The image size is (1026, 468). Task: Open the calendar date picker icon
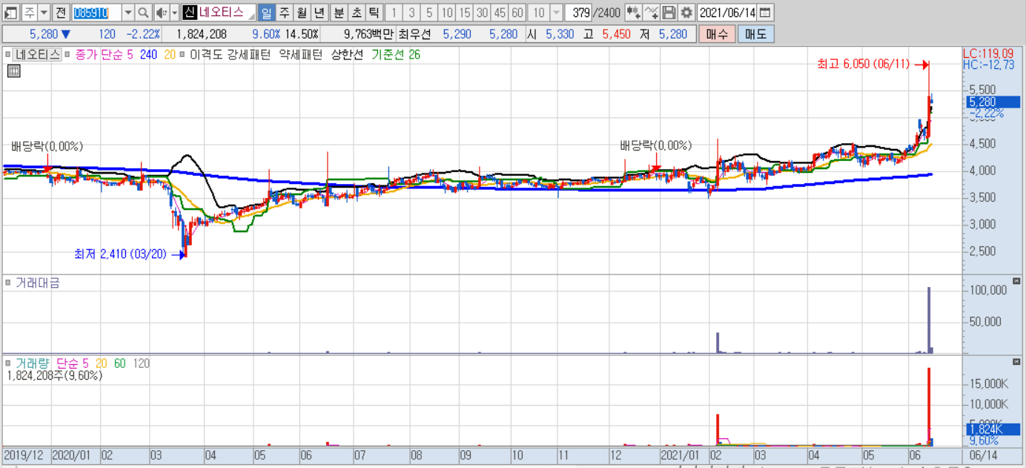pos(765,13)
